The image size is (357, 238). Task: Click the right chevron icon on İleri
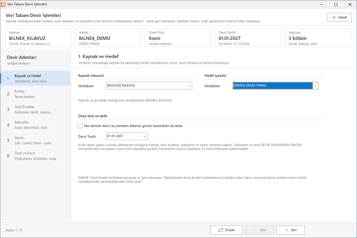tap(286, 230)
